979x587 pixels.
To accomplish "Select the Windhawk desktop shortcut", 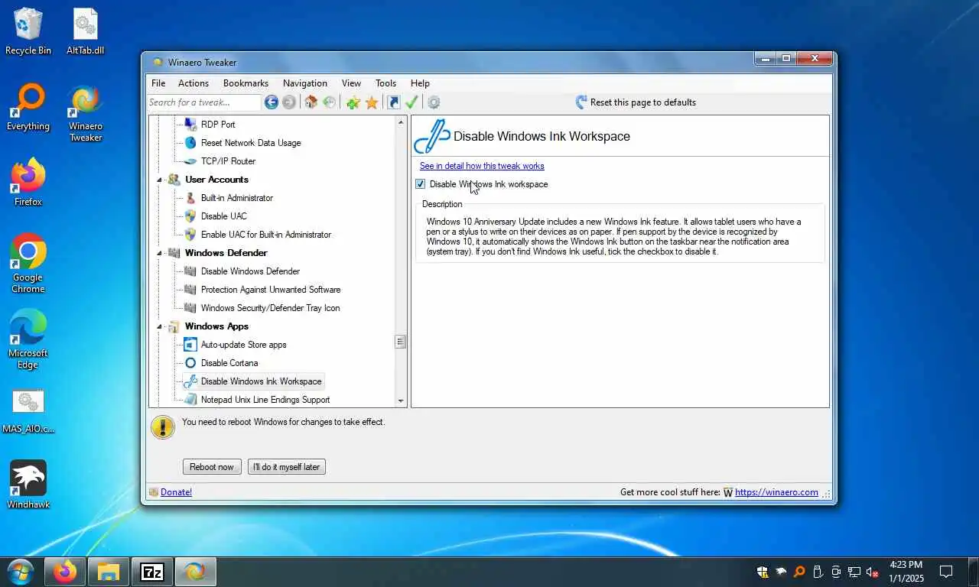I will coord(28,485).
